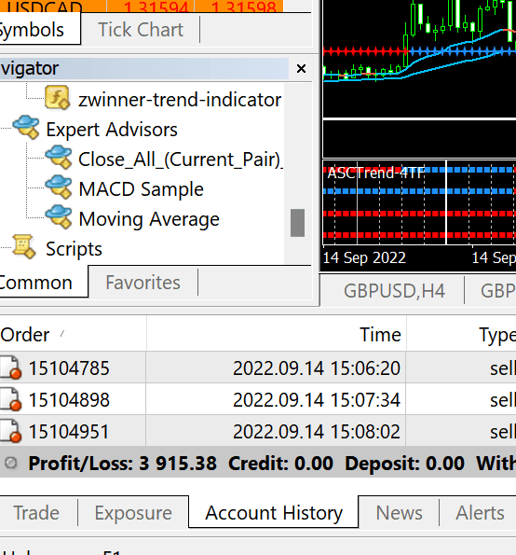Click the ASCTrend-4TF indicator label
Viewport: 516px width, 555px height.
(x=375, y=173)
